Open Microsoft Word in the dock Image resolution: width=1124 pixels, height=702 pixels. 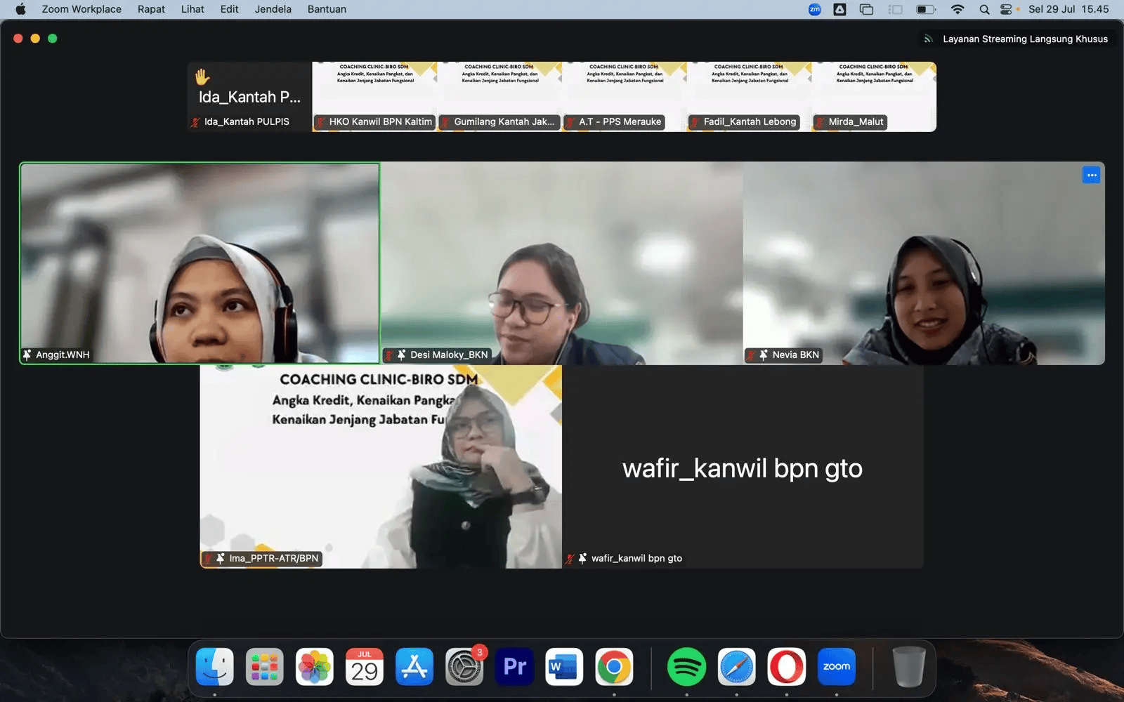[564, 667]
